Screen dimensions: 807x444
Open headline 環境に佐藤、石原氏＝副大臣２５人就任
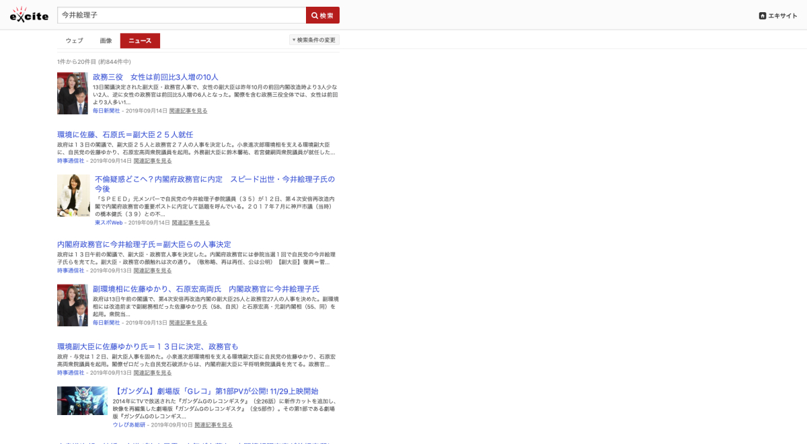(x=125, y=135)
